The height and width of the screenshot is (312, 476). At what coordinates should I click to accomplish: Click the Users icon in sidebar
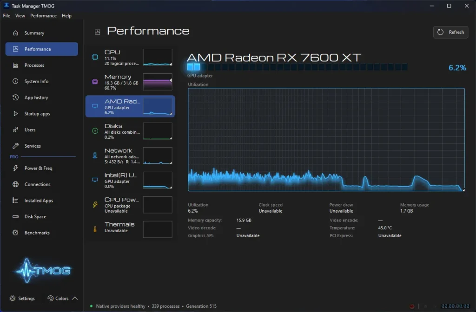pos(15,130)
